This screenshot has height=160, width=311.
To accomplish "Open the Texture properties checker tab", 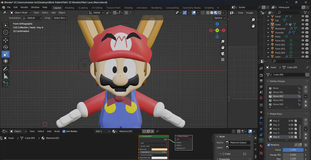I will pyautogui.click(x=261, y=153).
